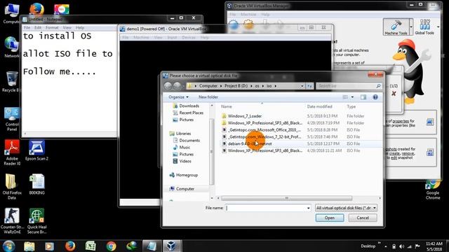Click the search box in file dialog

click(x=346, y=85)
